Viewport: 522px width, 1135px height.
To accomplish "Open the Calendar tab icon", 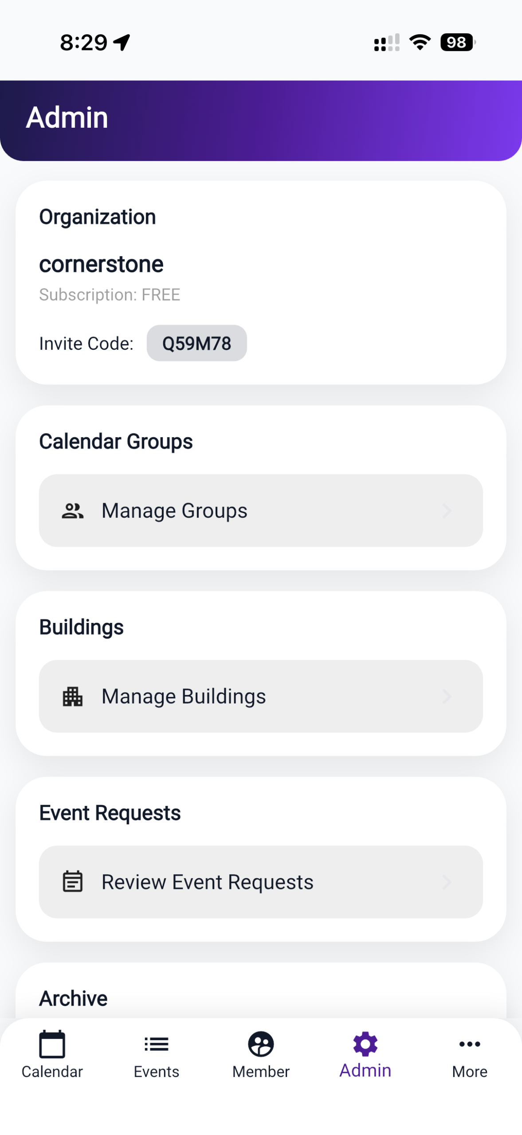I will (52, 1044).
